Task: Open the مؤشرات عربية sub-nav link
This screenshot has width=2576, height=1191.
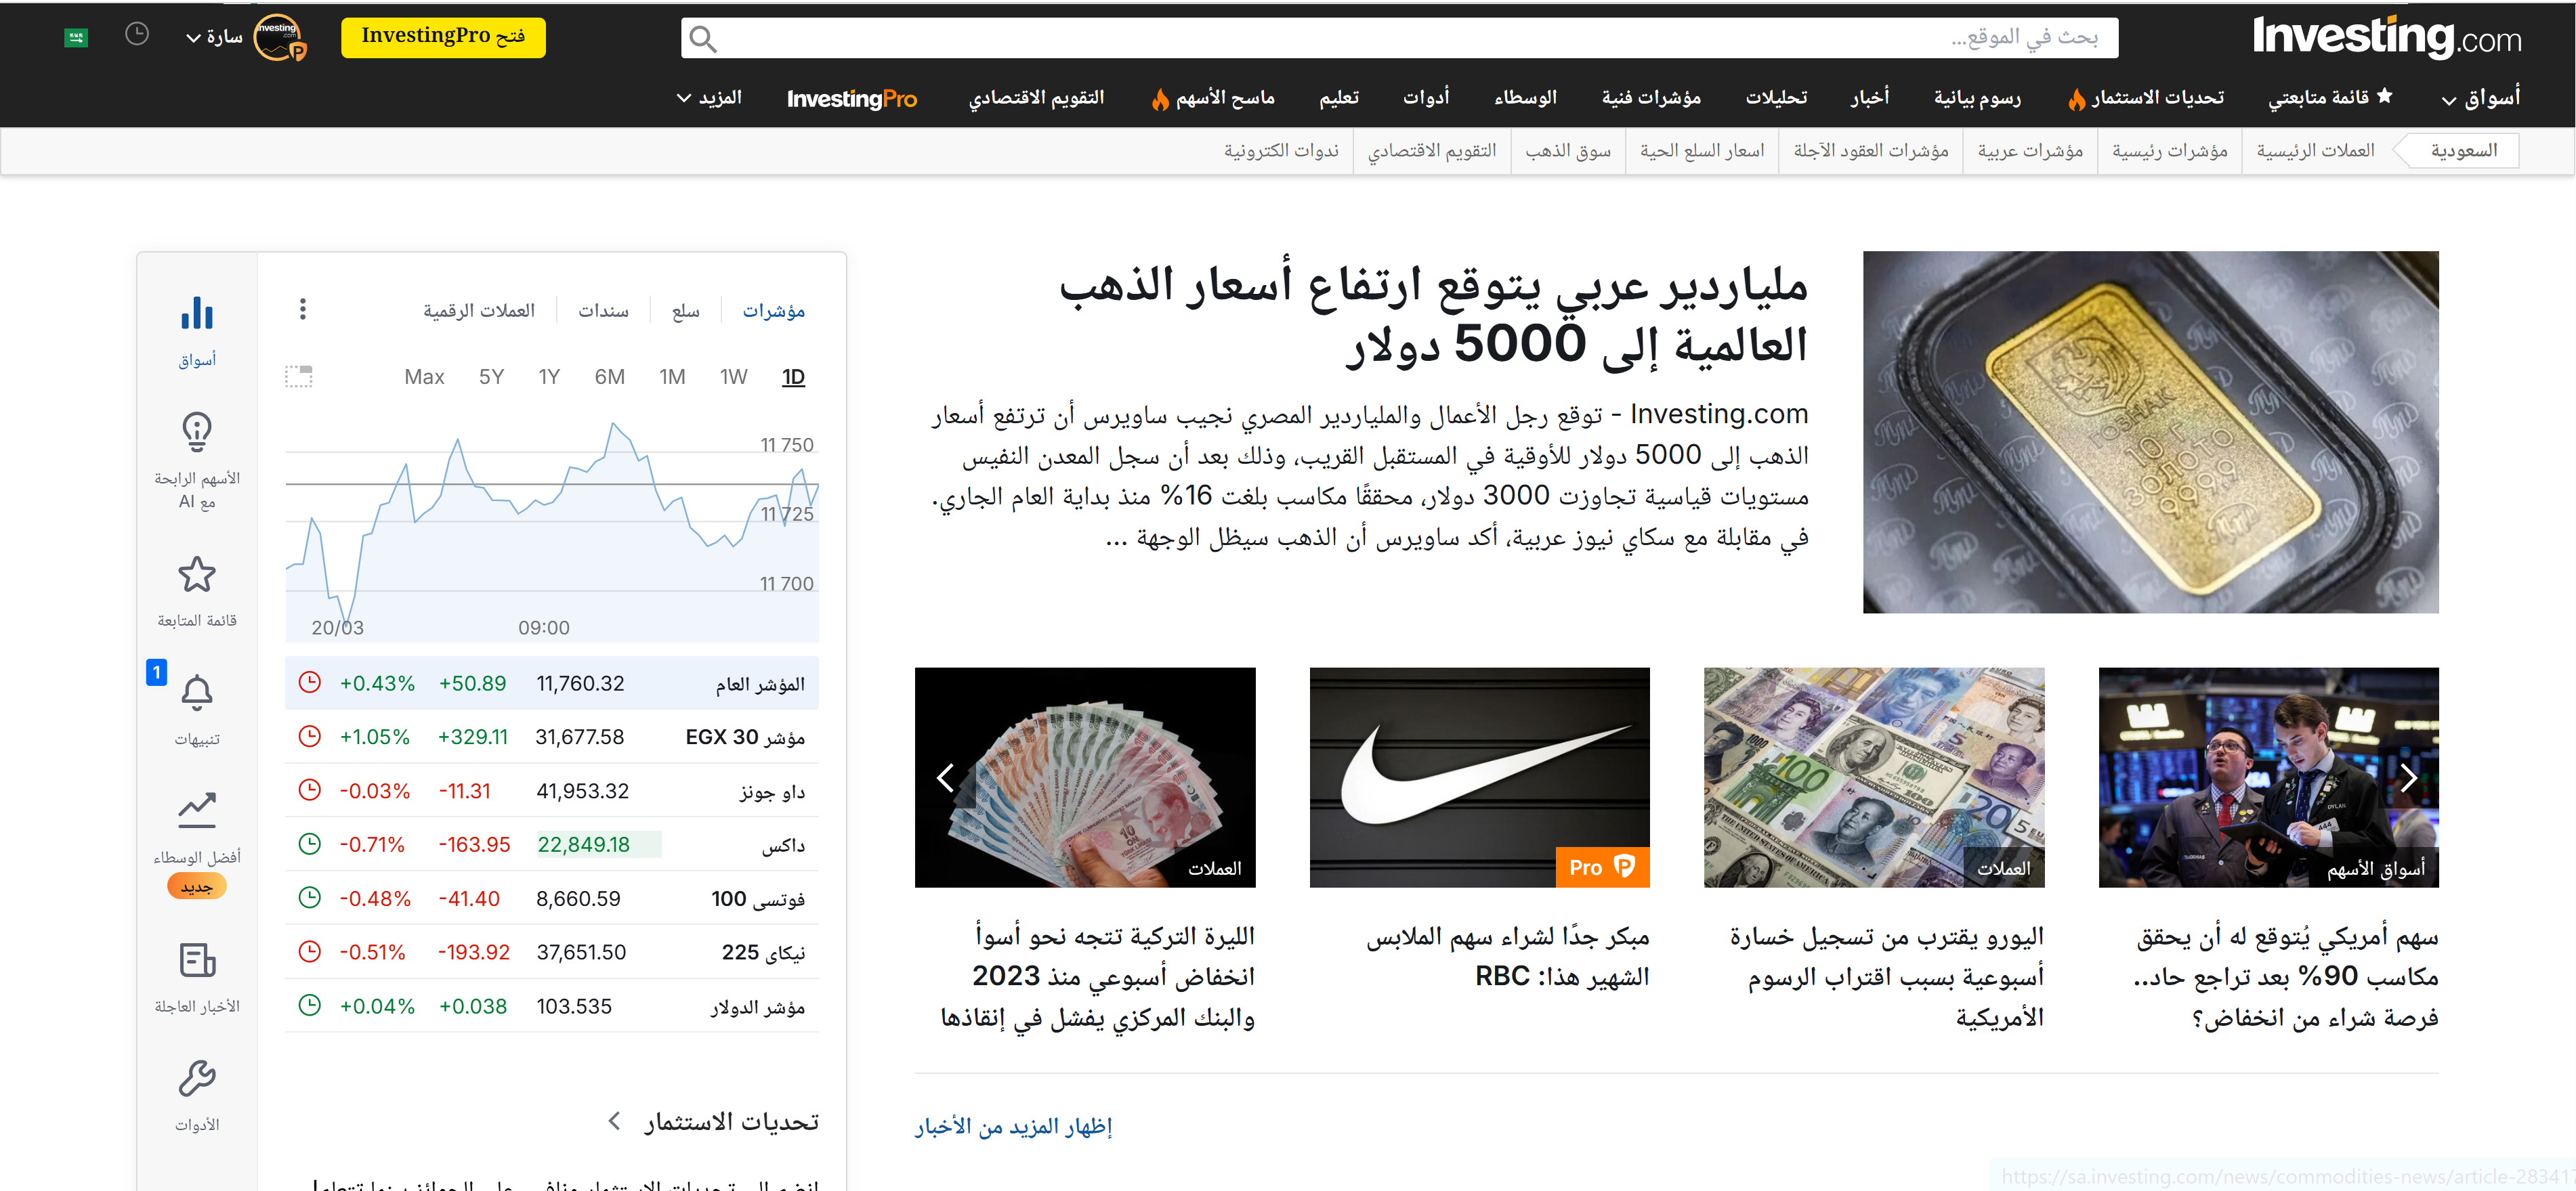Action: click(2030, 151)
